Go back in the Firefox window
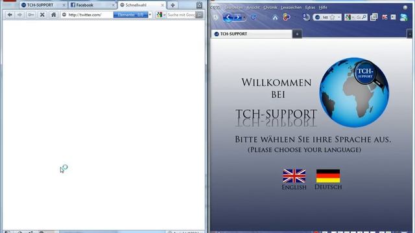Viewport: 415px width, 233px height. [228, 17]
